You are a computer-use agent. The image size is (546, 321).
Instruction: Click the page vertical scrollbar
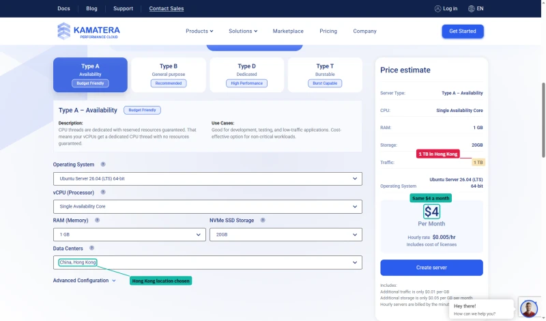tap(543, 120)
